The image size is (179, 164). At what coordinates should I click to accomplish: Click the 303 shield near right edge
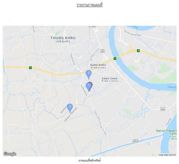(163, 109)
